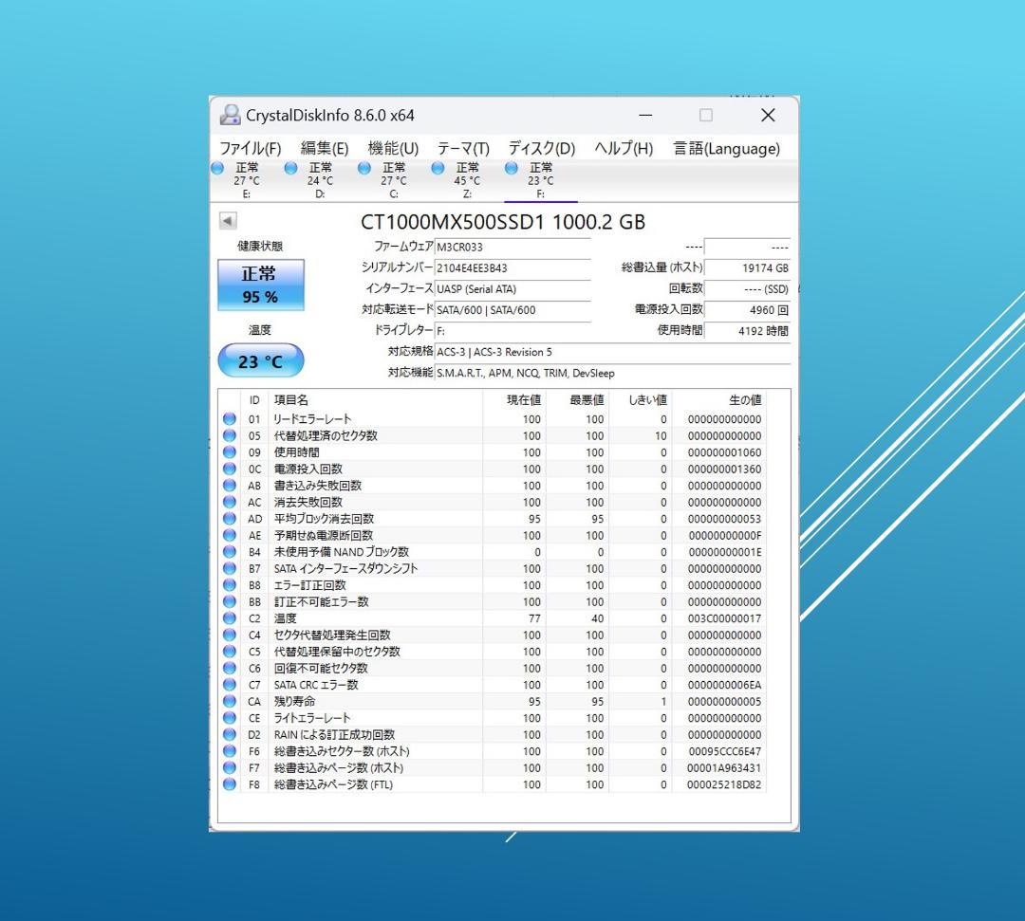Viewport: 1025px width, 921px height.
Task: Click status orb for ID F8 (FTL) row
Action: click(x=230, y=784)
